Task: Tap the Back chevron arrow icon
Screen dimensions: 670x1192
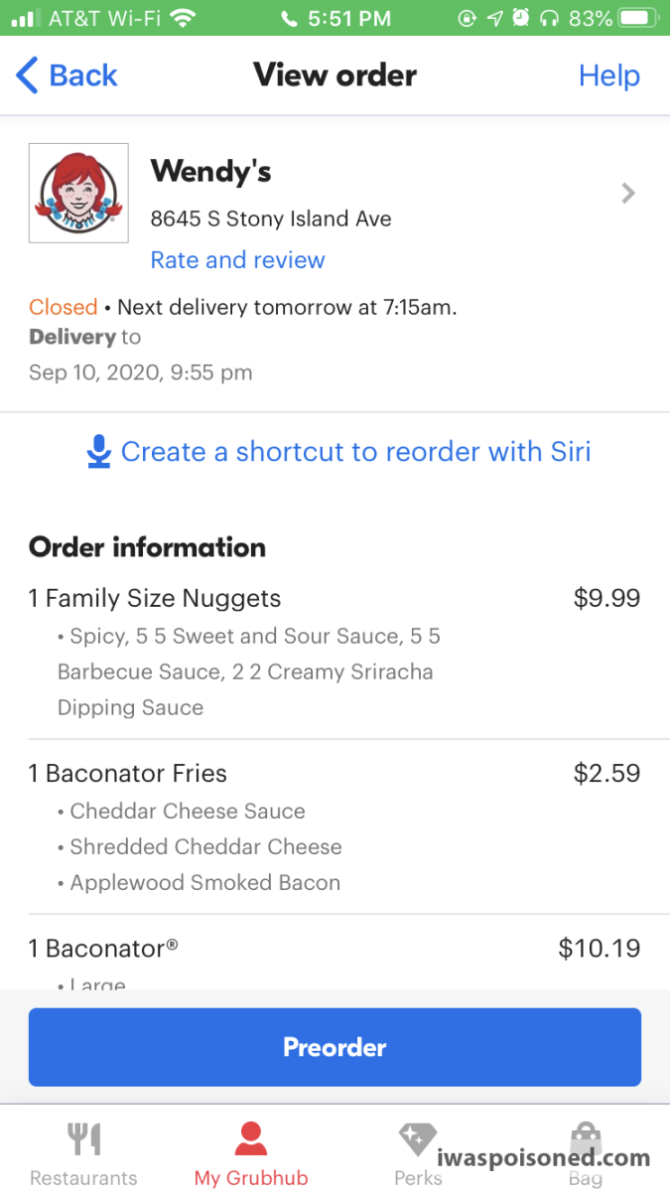Action: click(27, 75)
